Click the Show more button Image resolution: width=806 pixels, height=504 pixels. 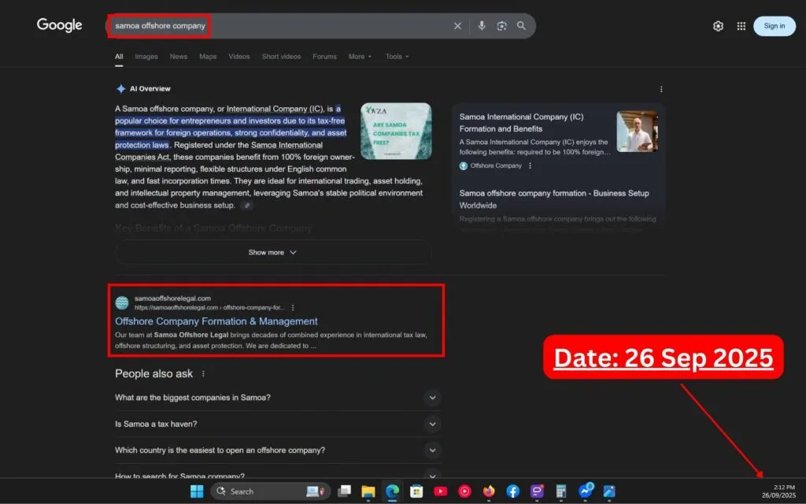pyautogui.click(x=272, y=253)
